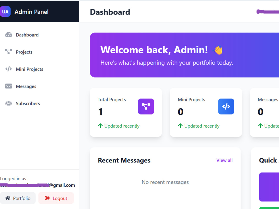Go to Mini Projects in sidebar
Viewport: 279px width, 209px height.
click(x=30, y=69)
